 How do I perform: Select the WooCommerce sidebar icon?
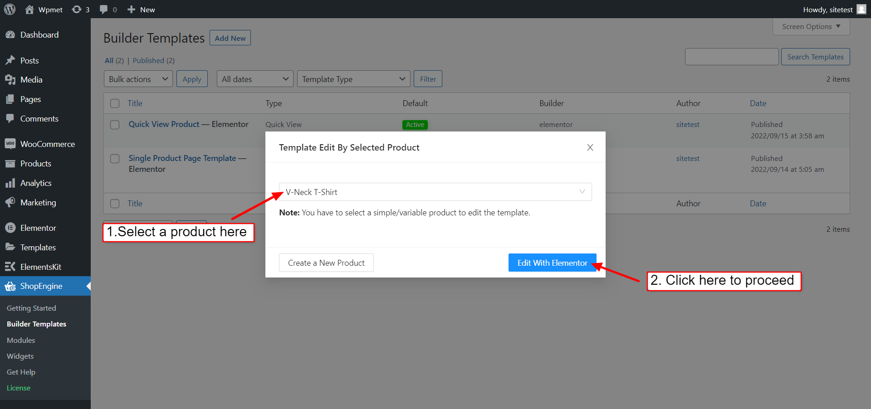pyautogui.click(x=11, y=144)
